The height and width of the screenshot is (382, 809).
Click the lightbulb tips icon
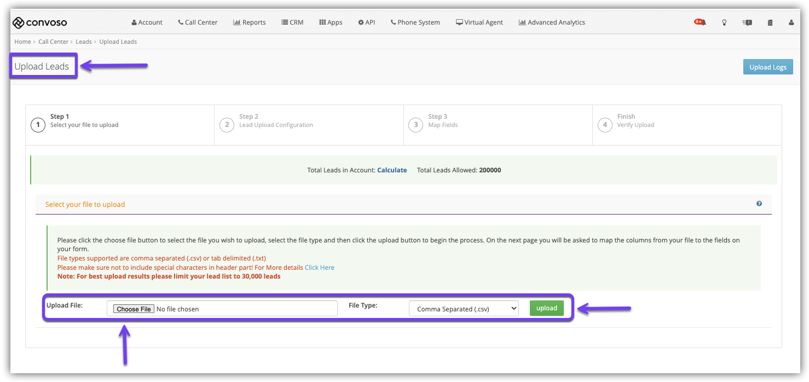tap(724, 22)
